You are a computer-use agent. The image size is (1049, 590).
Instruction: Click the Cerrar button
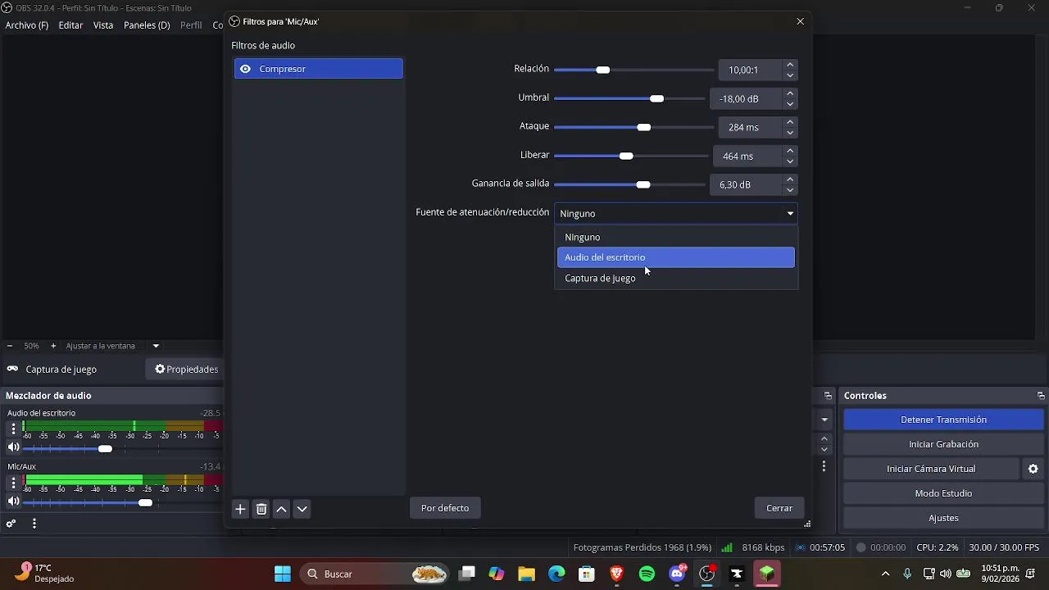[x=779, y=508]
